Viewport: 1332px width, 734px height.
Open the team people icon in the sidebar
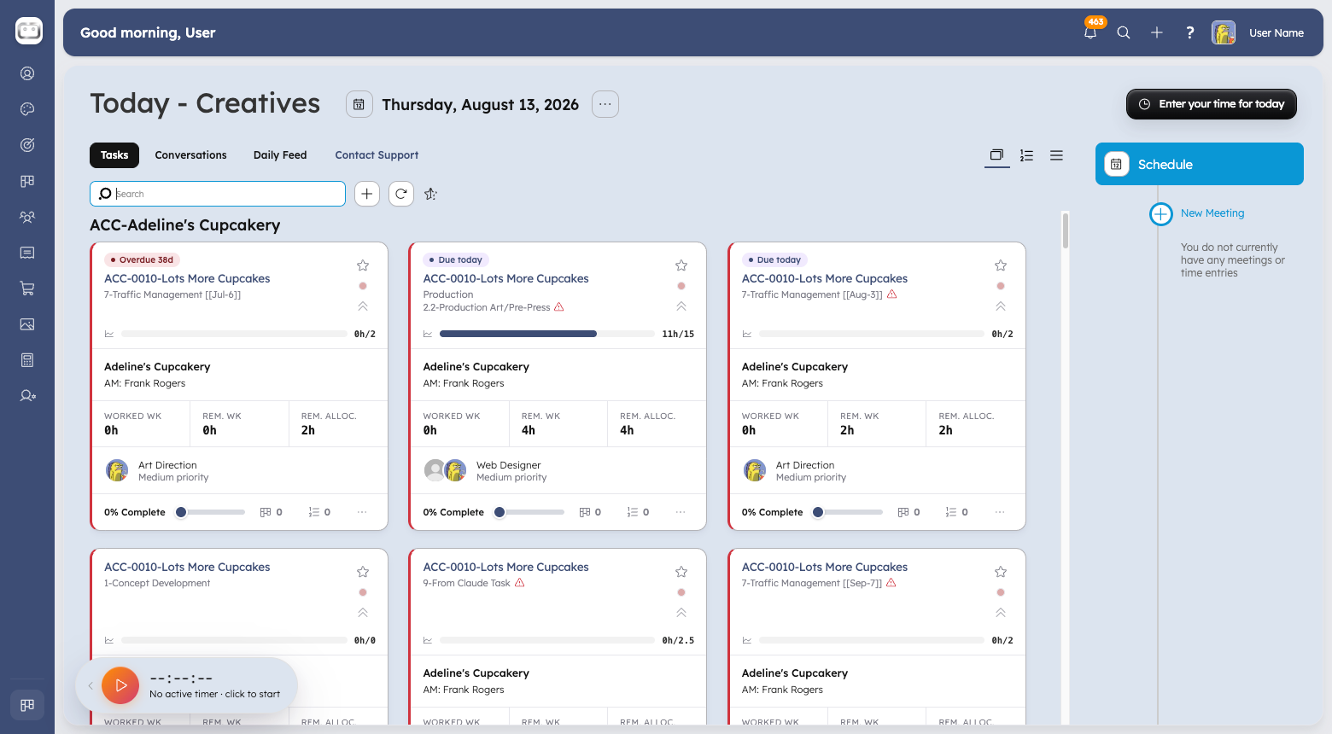[27, 217]
